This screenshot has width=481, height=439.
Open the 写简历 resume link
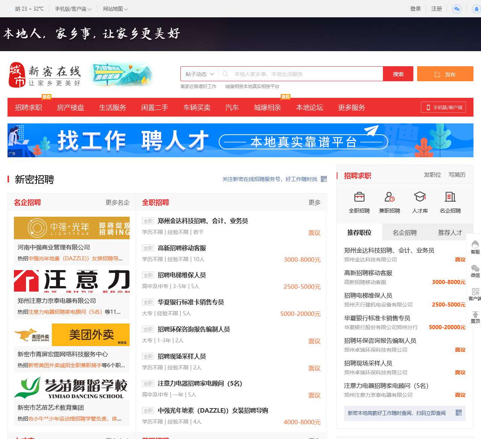[457, 175]
